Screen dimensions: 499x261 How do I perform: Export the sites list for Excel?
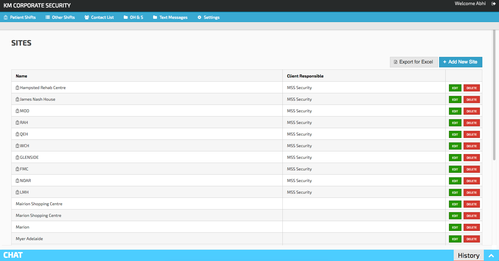pyautogui.click(x=414, y=62)
